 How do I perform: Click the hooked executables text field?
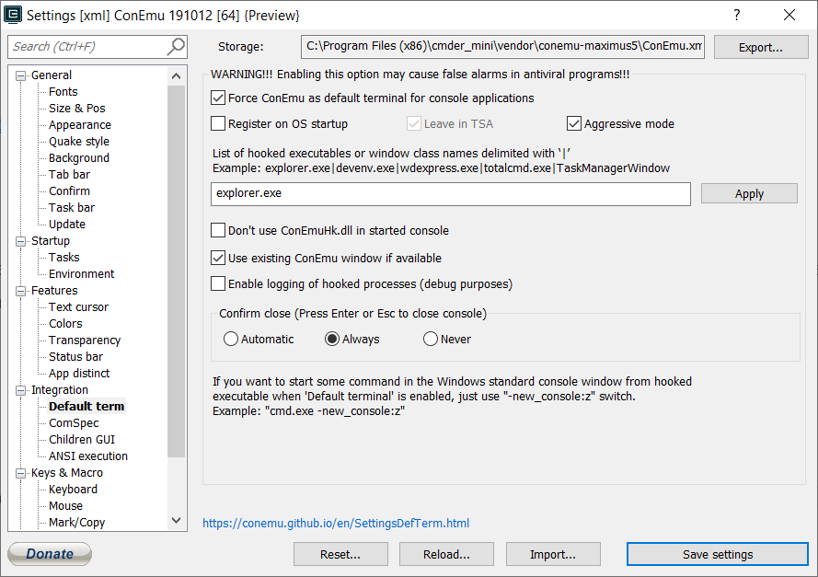coord(450,194)
